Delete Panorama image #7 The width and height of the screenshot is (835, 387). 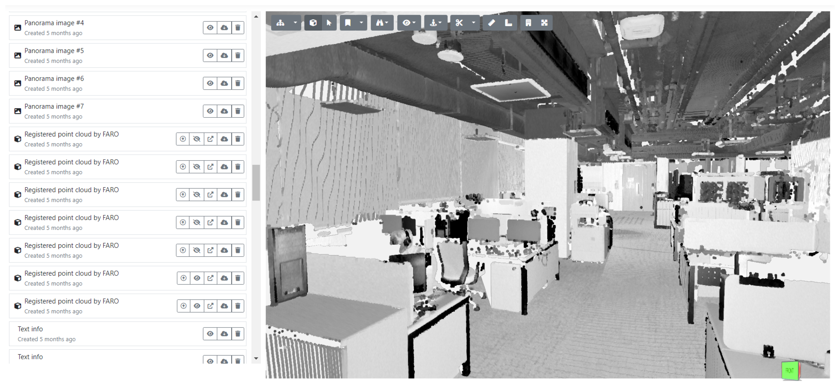(x=238, y=111)
